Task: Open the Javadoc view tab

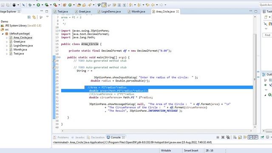Action: tap(78, 137)
